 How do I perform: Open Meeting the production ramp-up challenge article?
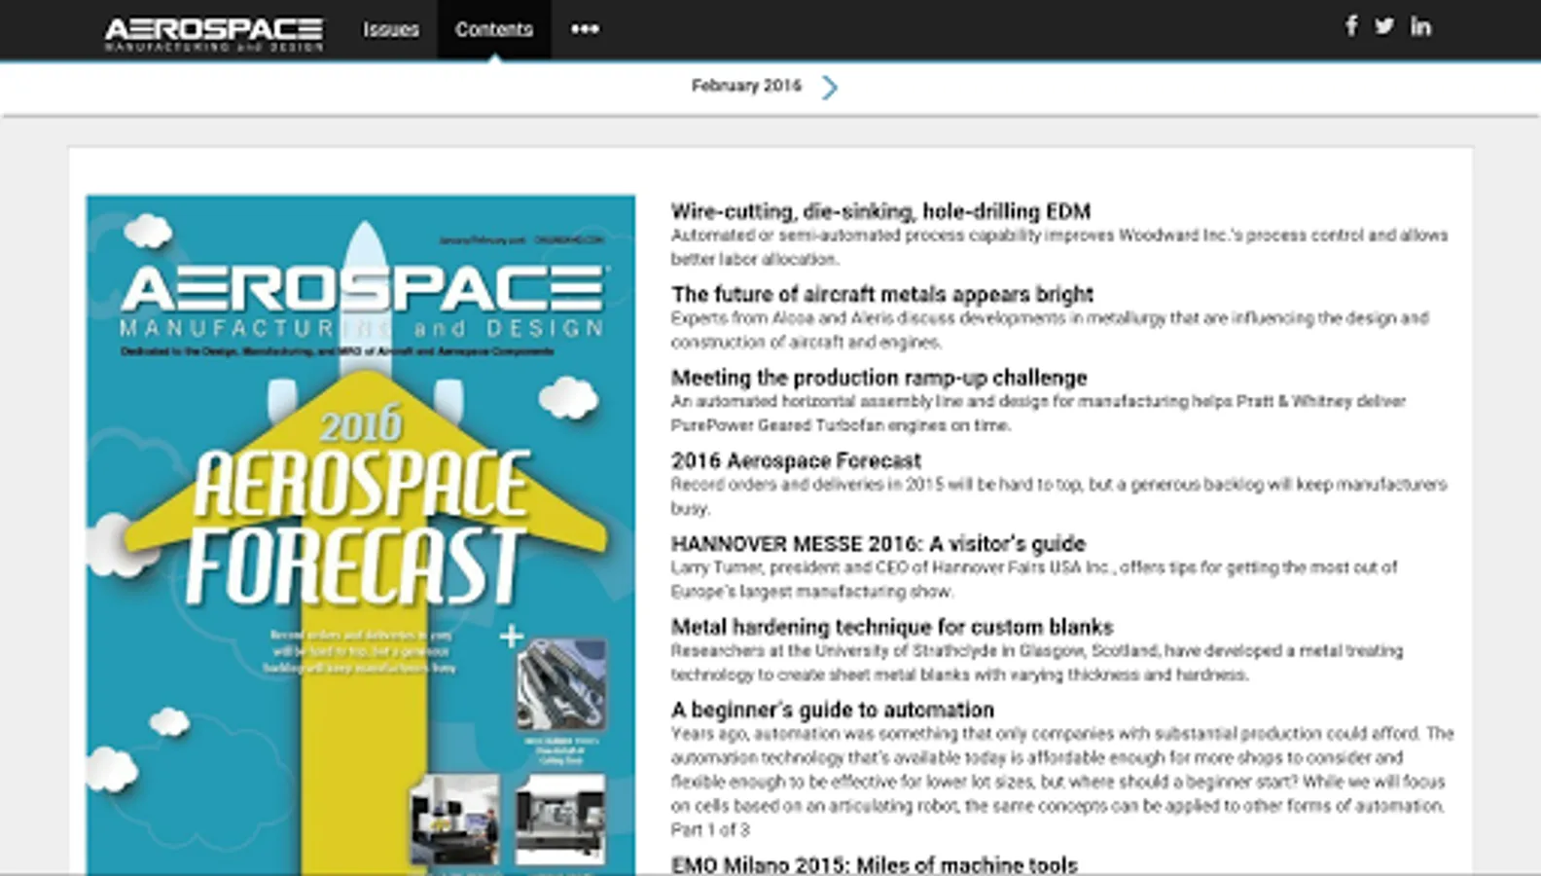(879, 378)
